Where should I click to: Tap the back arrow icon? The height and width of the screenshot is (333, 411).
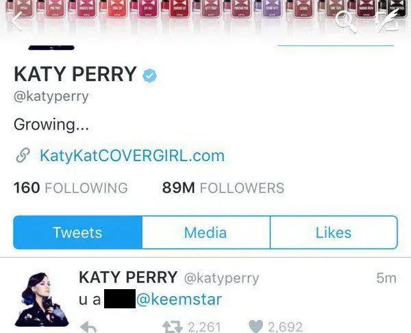point(17,21)
